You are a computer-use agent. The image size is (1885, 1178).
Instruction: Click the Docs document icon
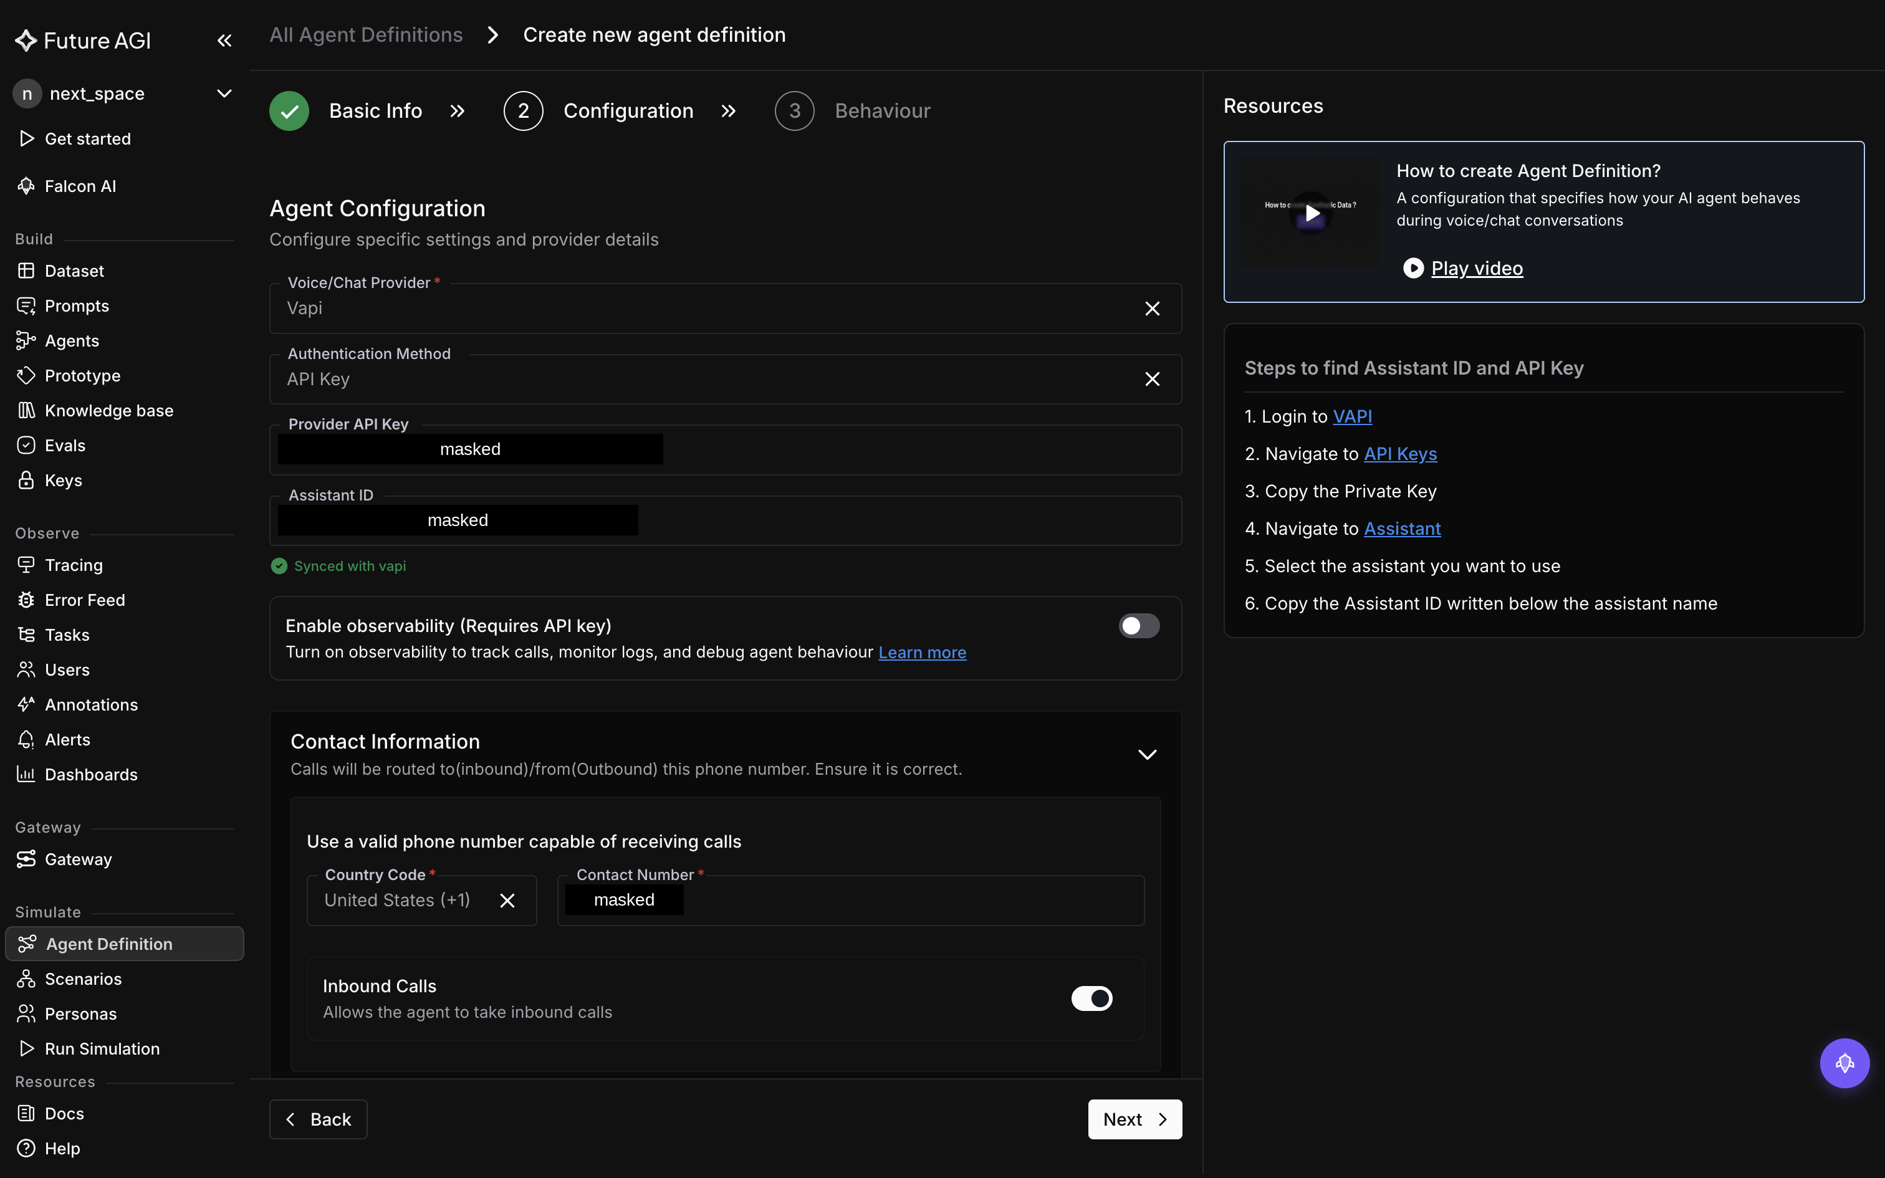coord(26,1113)
